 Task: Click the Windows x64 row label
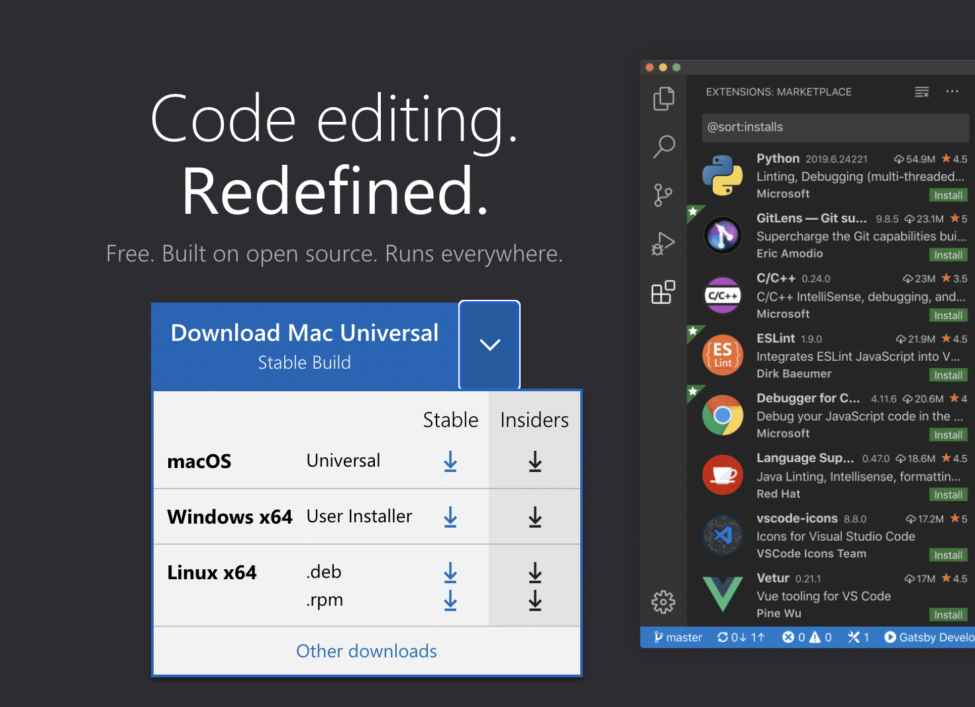[x=230, y=517]
